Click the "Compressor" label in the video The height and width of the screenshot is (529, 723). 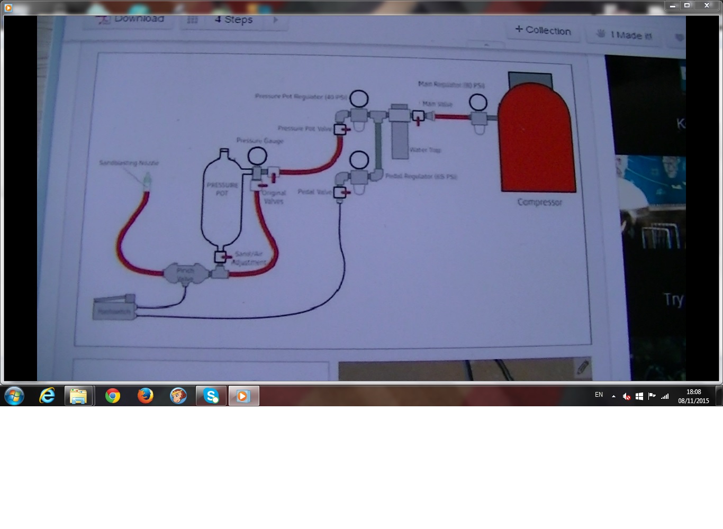pyautogui.click(x=540, y=202)
